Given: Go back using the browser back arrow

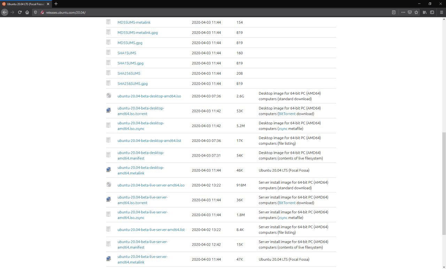Looking at the screenshot, I should tap(5, 12).
